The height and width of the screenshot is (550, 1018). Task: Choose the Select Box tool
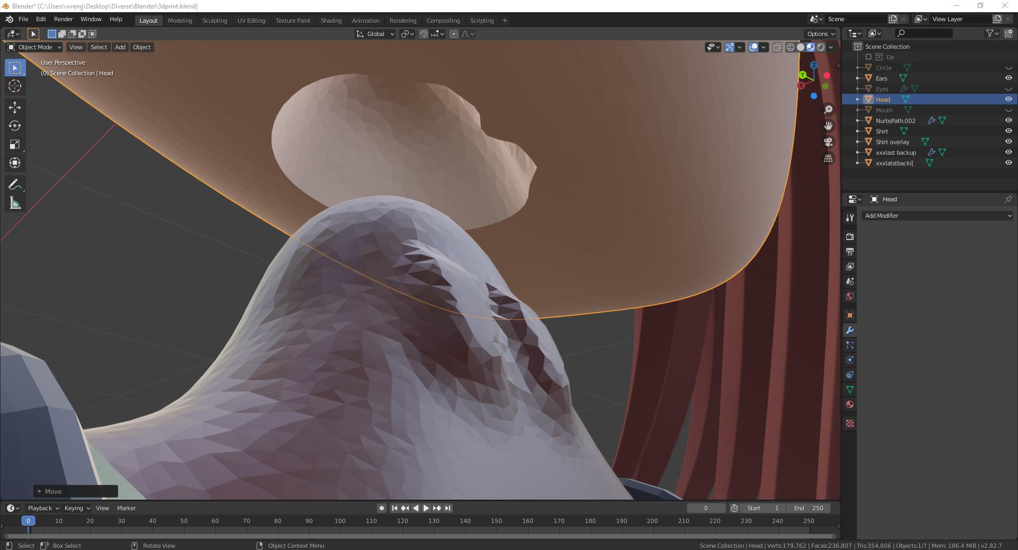tap(15, 67)
